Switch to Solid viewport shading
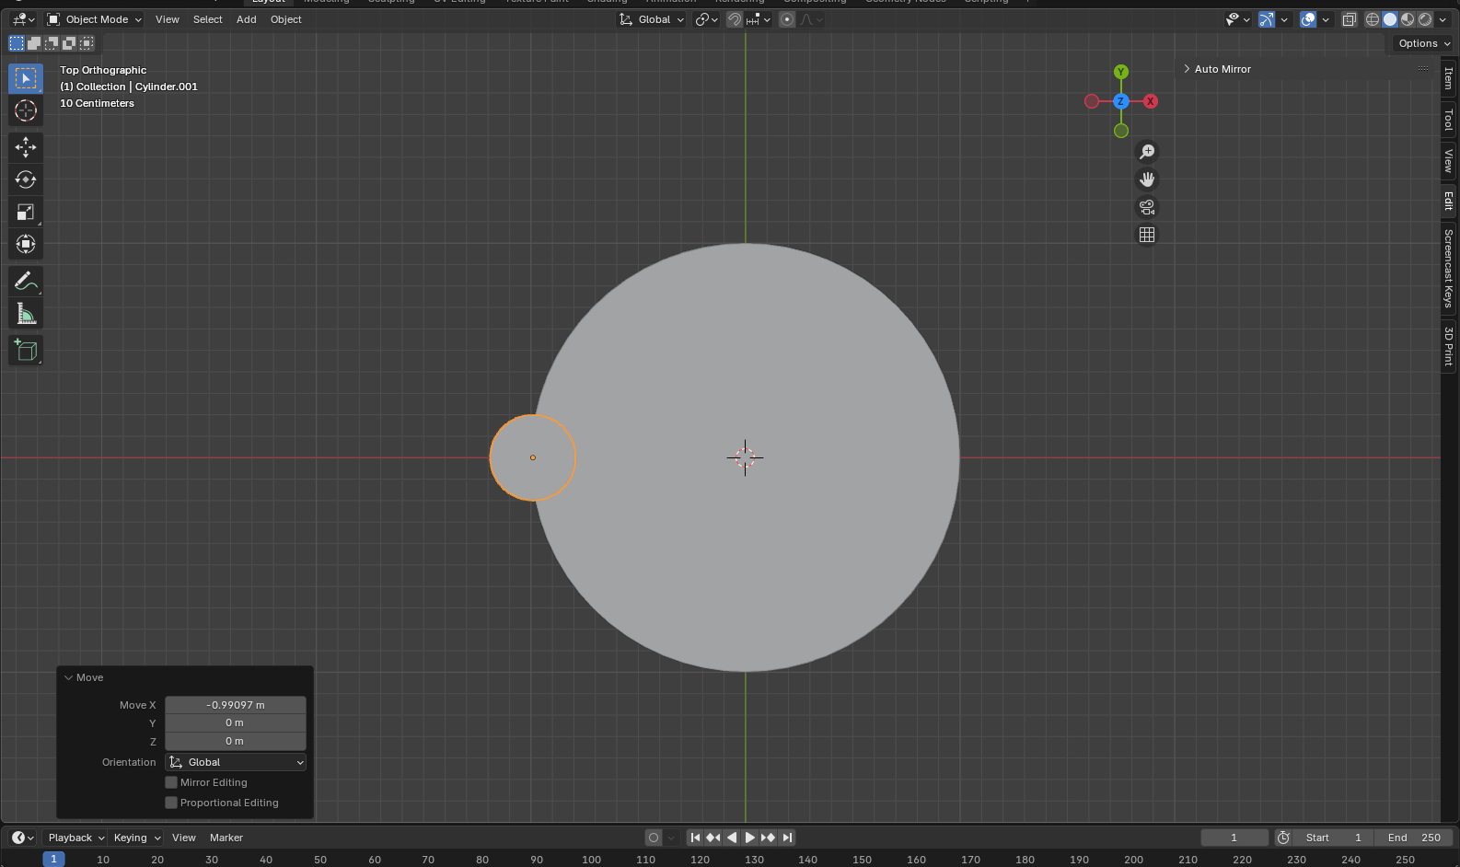This screenshot has height=867, width=1460. (1390, 19)
